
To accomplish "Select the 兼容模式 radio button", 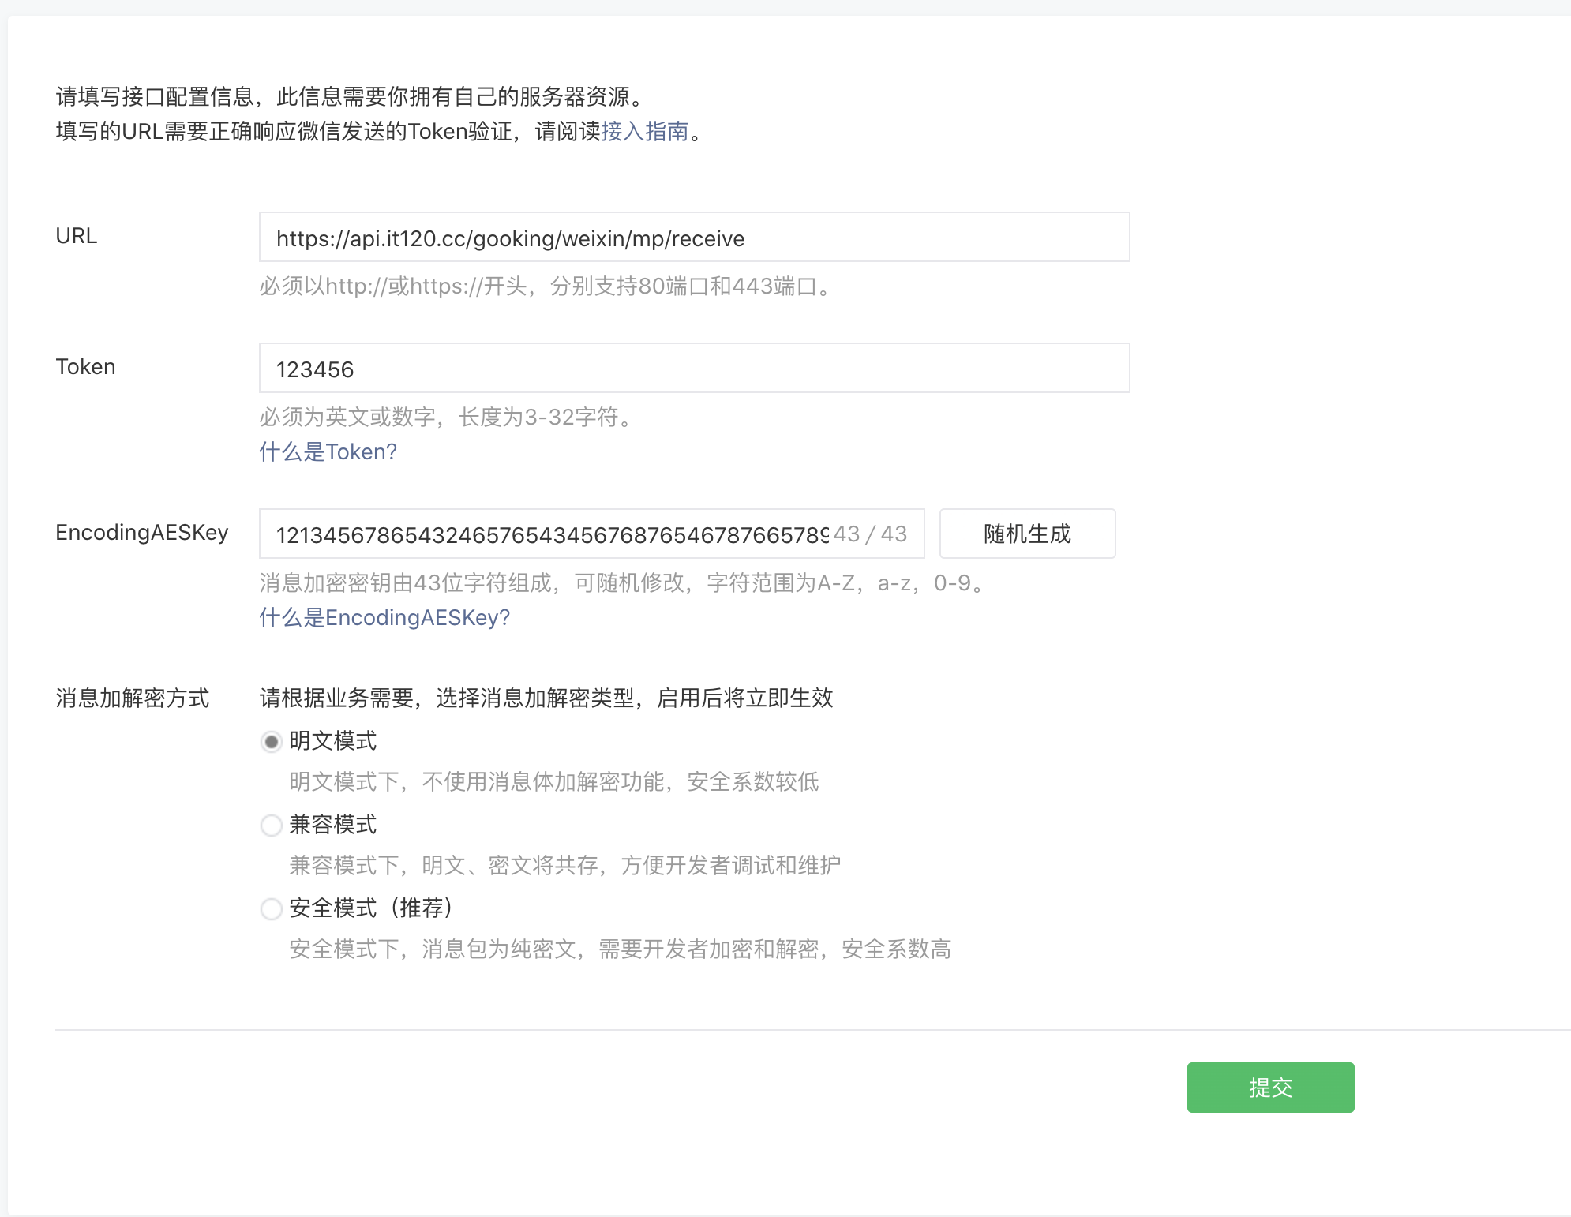I will [271, 826].
